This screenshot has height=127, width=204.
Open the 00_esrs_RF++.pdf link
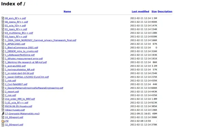coord(15,18)
